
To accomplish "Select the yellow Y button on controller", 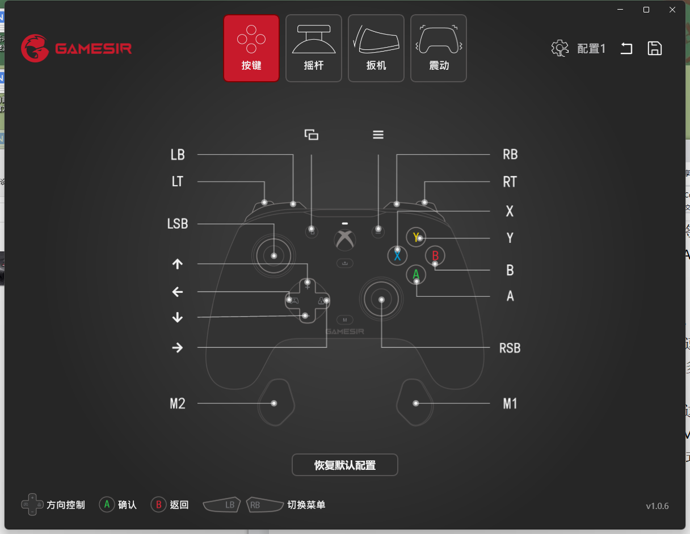I will tap(416, 237).
